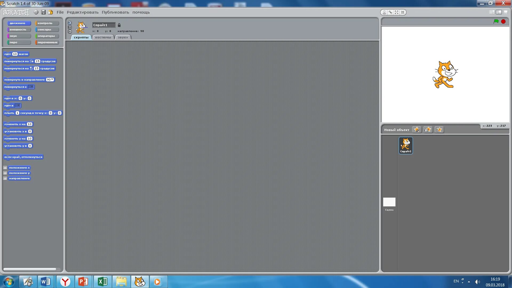
Task: Open Word from the taskbar
Action: [46, 282]
